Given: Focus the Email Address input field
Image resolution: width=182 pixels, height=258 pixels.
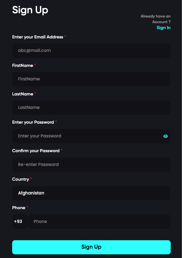Looking at the screenshot, I should click(x=91, y=51).
